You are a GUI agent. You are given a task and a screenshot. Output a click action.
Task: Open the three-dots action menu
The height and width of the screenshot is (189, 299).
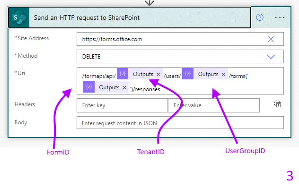tap(280, 17)
